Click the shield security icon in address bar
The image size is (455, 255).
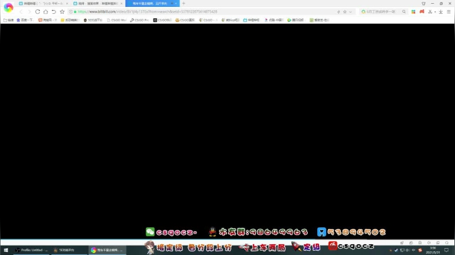tap(71, 12)
